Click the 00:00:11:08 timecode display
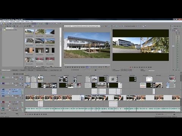 18,74
